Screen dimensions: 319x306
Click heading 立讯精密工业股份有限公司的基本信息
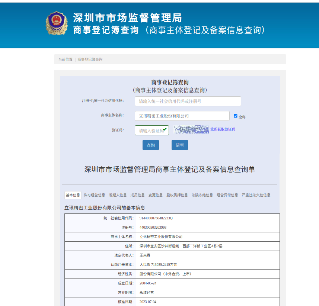point(105,208)
